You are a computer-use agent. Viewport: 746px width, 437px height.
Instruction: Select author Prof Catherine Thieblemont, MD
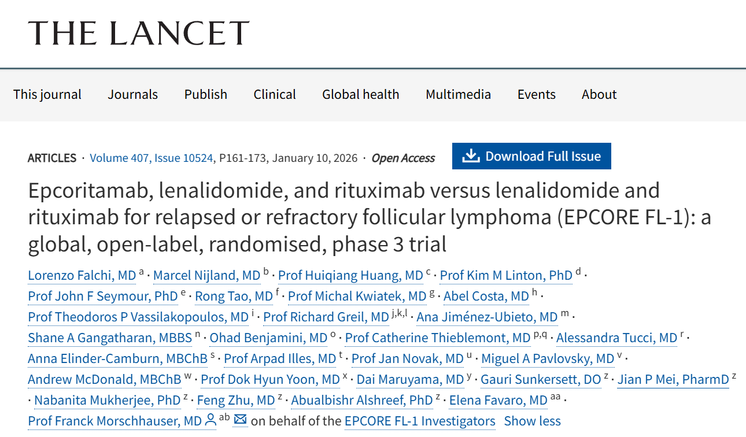438,338
